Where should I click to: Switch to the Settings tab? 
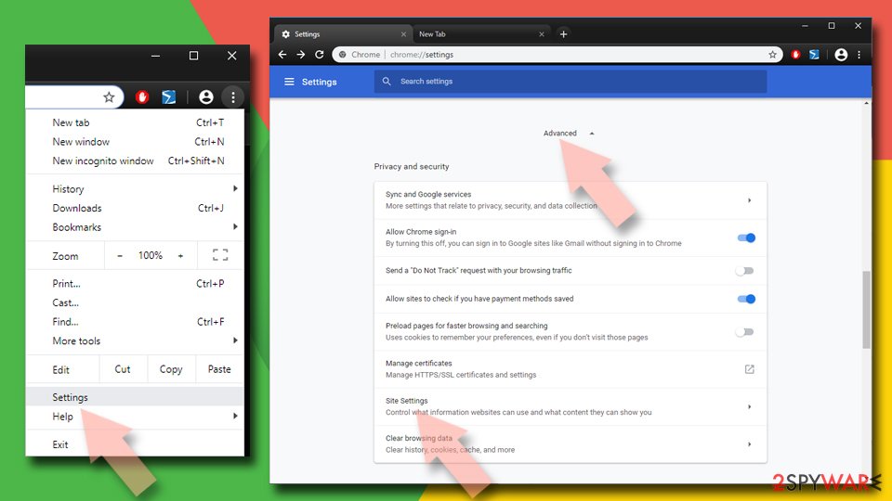(344, 34)
